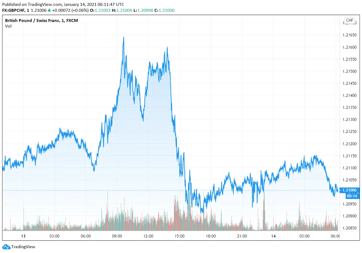Click the 1.21600 price axis level

coord(350,47)
